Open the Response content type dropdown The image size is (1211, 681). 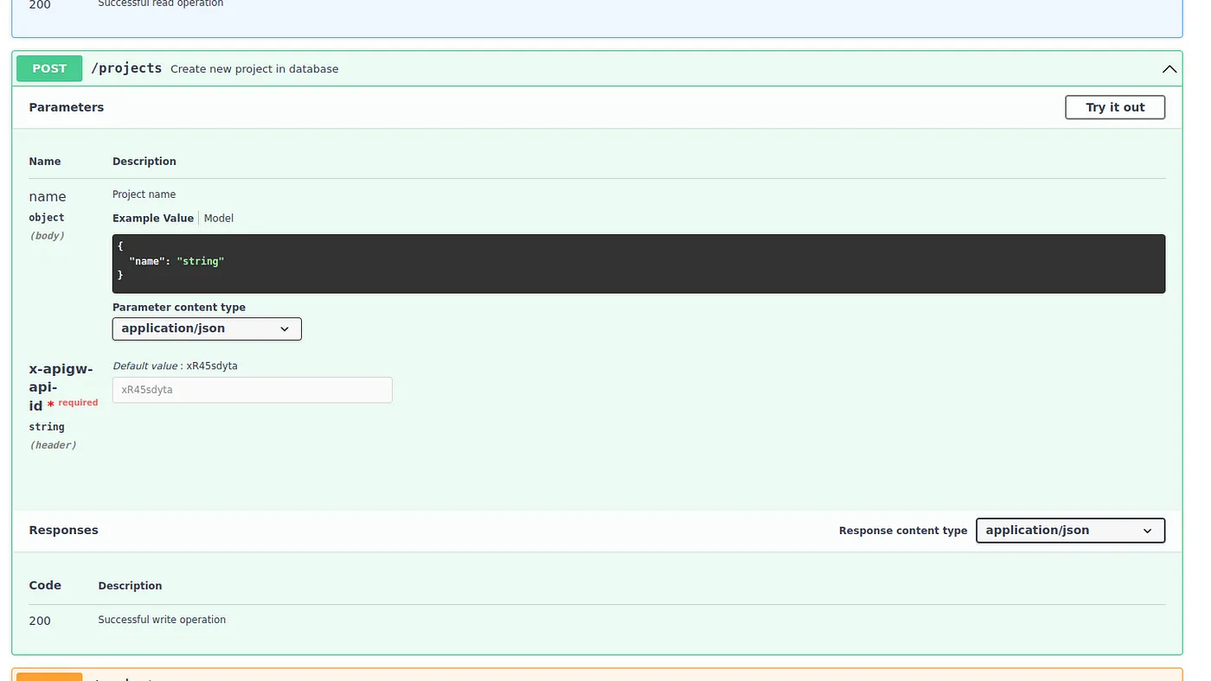tap(1070, 531)
